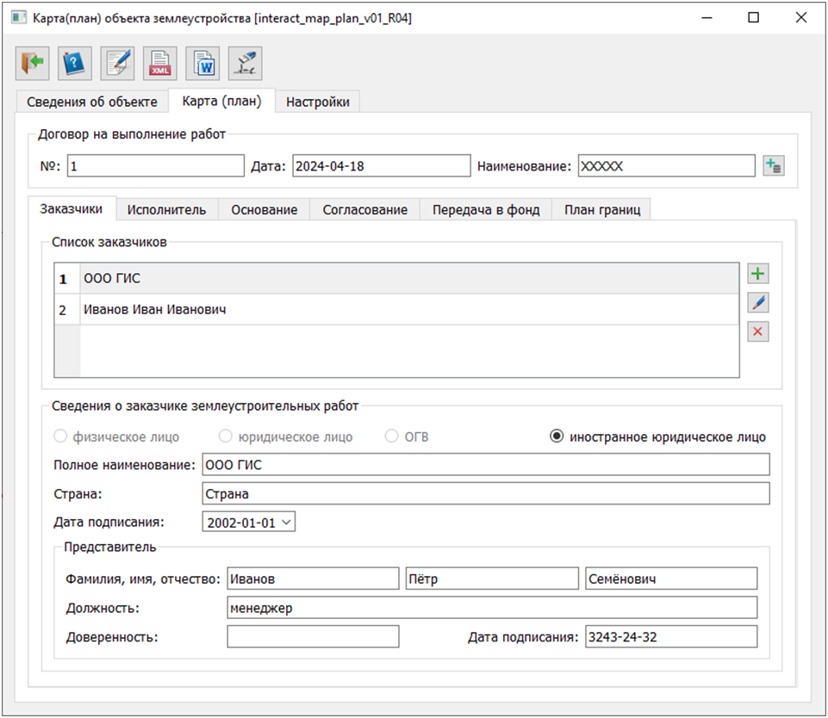The width and height of the screenshot is (828, 718).
Task: Open the help book icon
Action: pos(75,63)
